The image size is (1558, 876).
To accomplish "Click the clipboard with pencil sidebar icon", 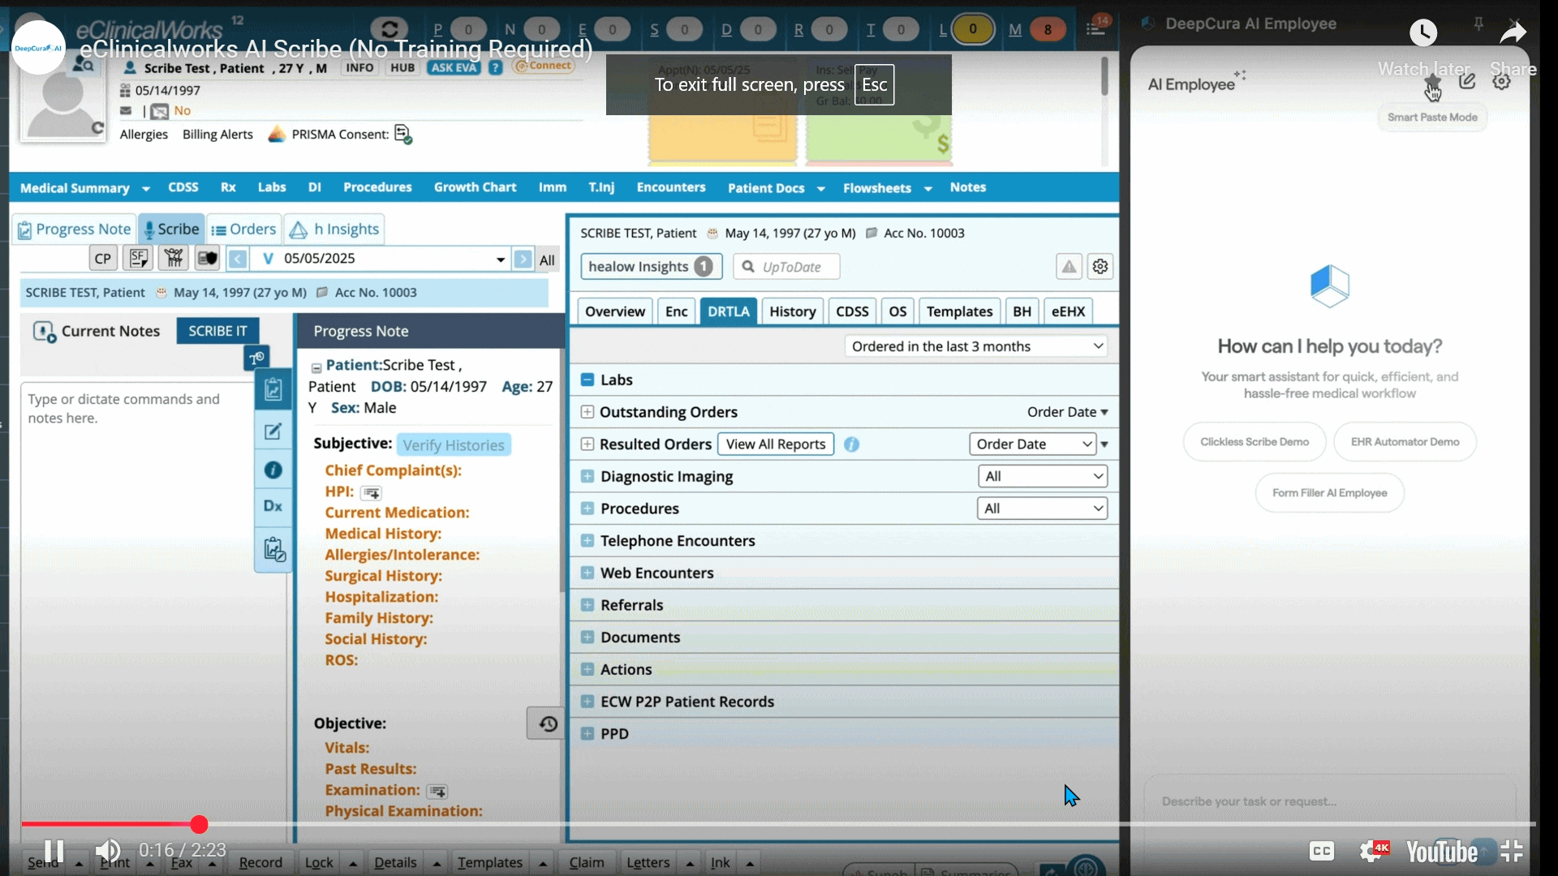I will click(274, 549).
